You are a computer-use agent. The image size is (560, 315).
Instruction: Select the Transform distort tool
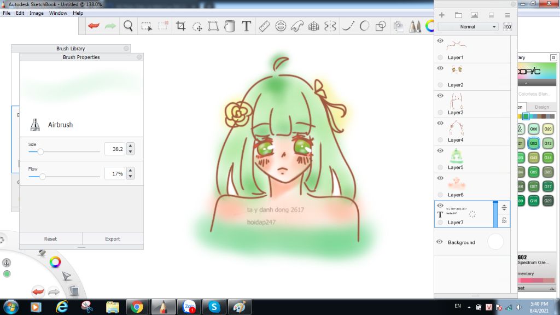(x=213, y=26)
